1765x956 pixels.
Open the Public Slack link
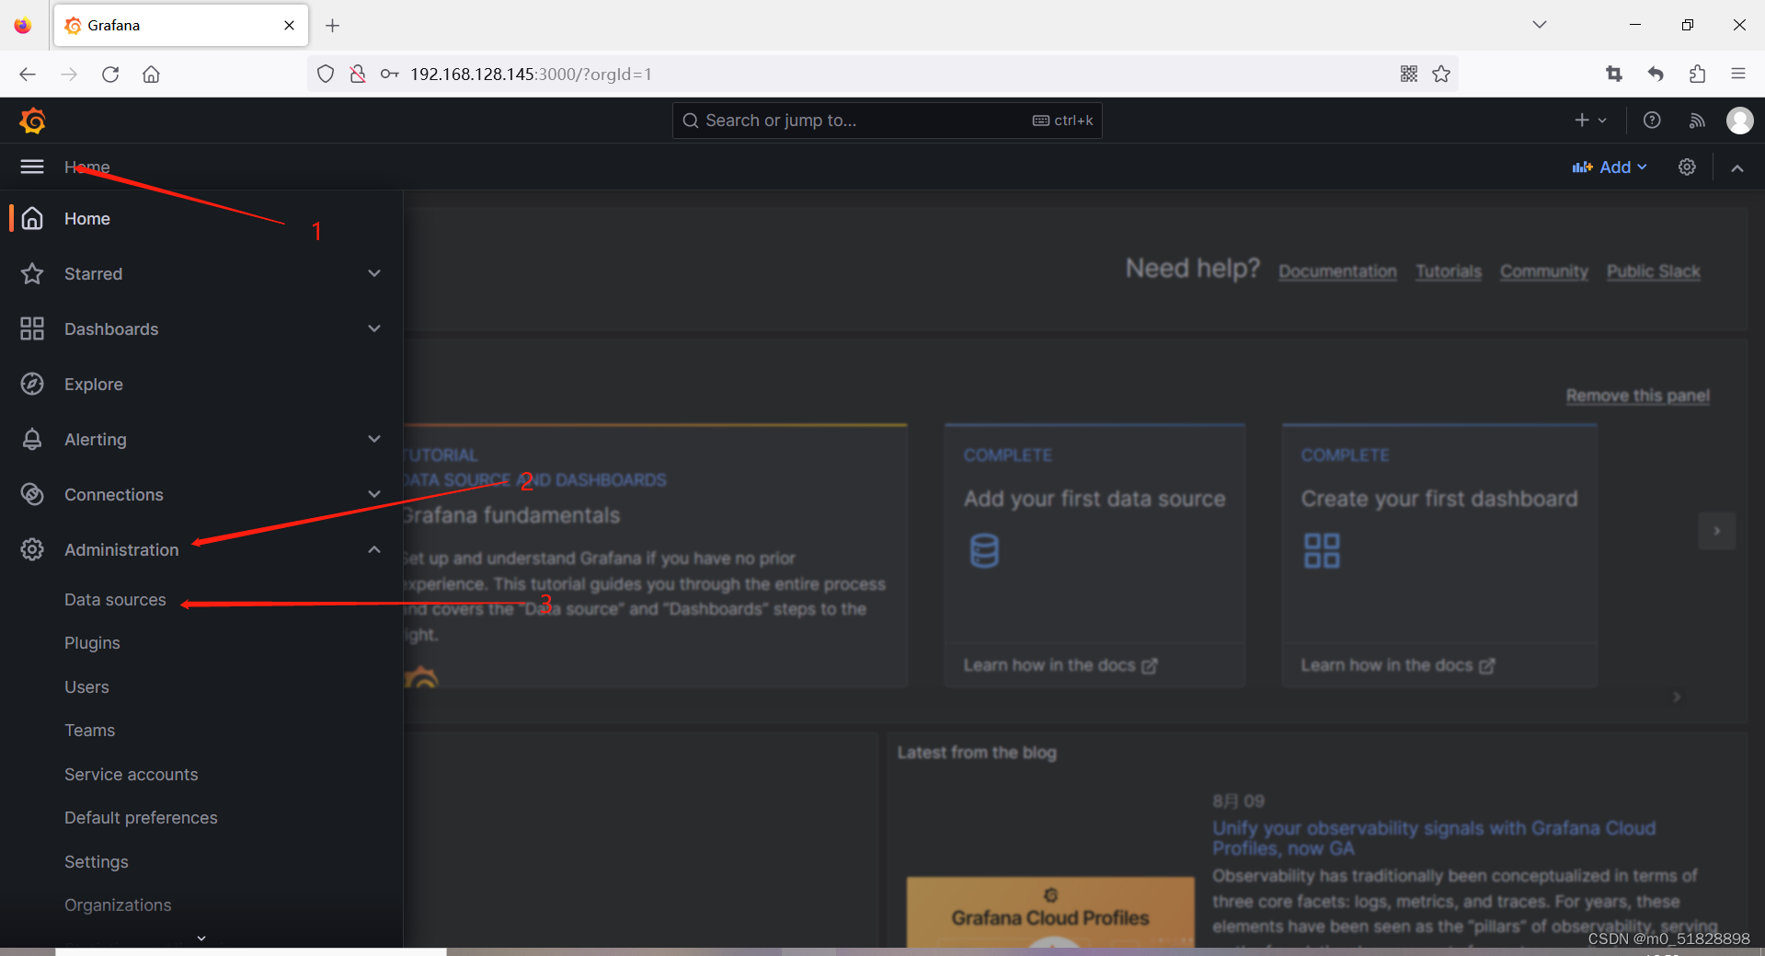click(x=1653, y=271)
